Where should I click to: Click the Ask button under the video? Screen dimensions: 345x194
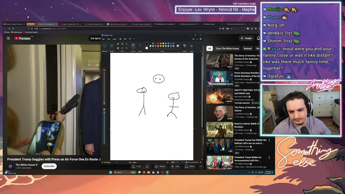175,166
